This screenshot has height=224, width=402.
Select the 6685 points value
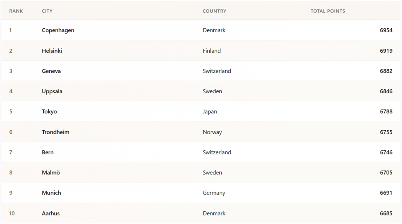(x=386, y=213)
